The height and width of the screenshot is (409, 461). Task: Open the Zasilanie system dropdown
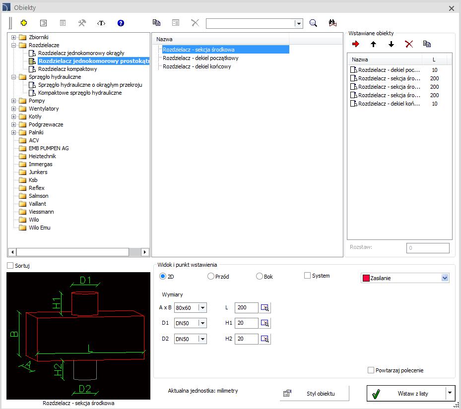coord(445,278)
